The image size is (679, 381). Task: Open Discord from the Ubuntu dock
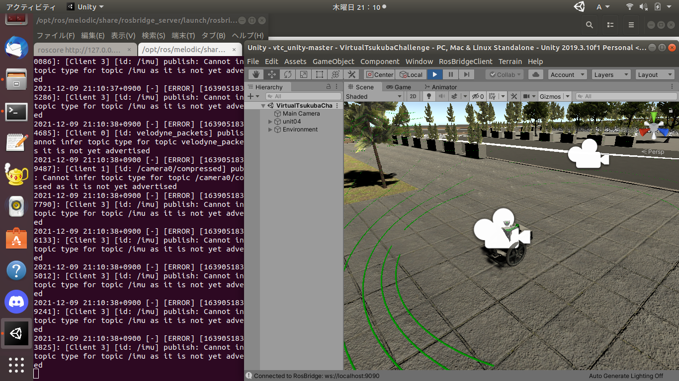click(x=16, y=302)
